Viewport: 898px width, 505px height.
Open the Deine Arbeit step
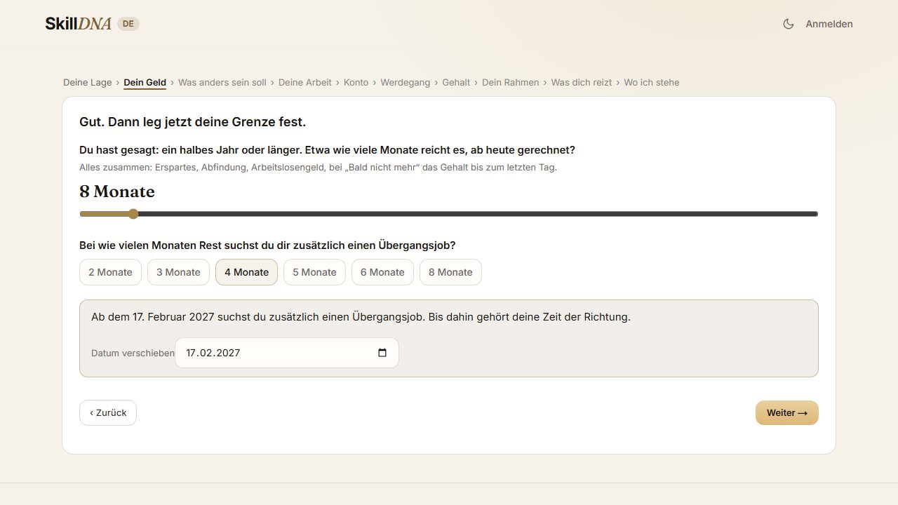click(x=305, y=83)
